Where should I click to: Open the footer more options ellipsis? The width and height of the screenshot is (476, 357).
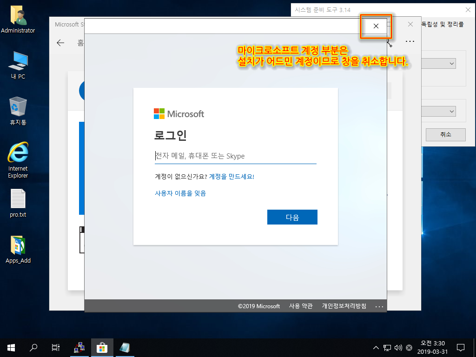(x=379, y=307)
